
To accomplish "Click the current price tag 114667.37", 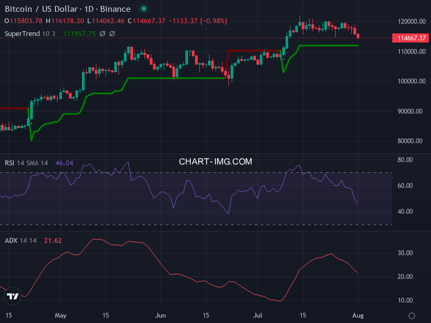I will pos(411,38).
